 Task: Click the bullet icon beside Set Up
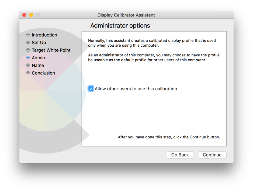[x=28, y=42]
